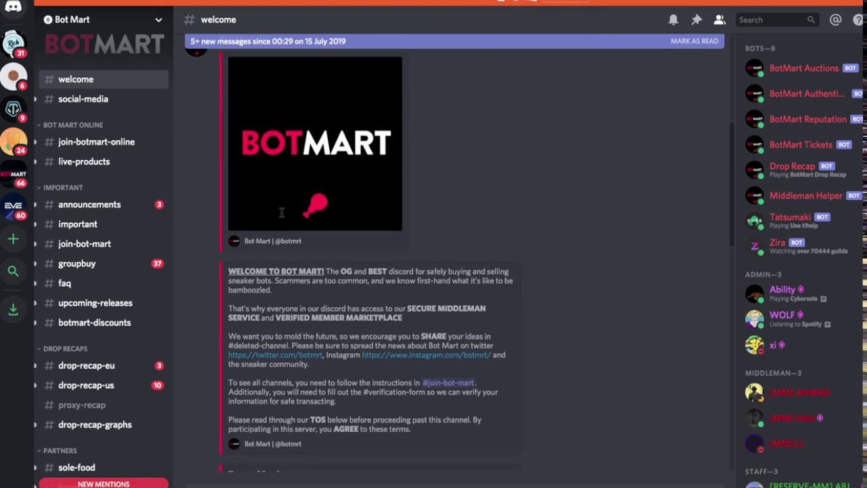Follow #join-bot-mart channel mention
Image resolution: width=867 pixels, height=488 pixels.
[x=448, y=382]
